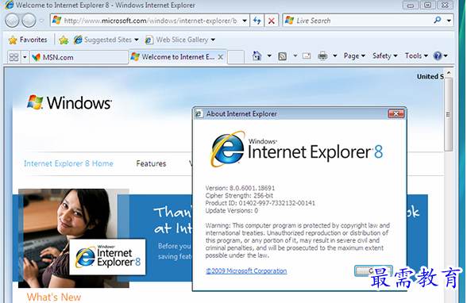The image size is (467, 303).
Task: Open the Tools menu
Action: (x=416, y=56)
